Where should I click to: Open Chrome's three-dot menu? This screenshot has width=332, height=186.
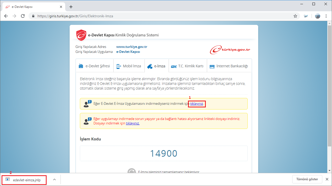point(326,16)
